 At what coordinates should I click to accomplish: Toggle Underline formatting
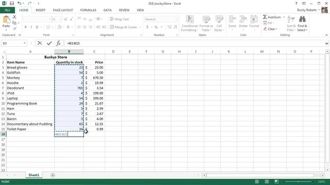(37, 27)
